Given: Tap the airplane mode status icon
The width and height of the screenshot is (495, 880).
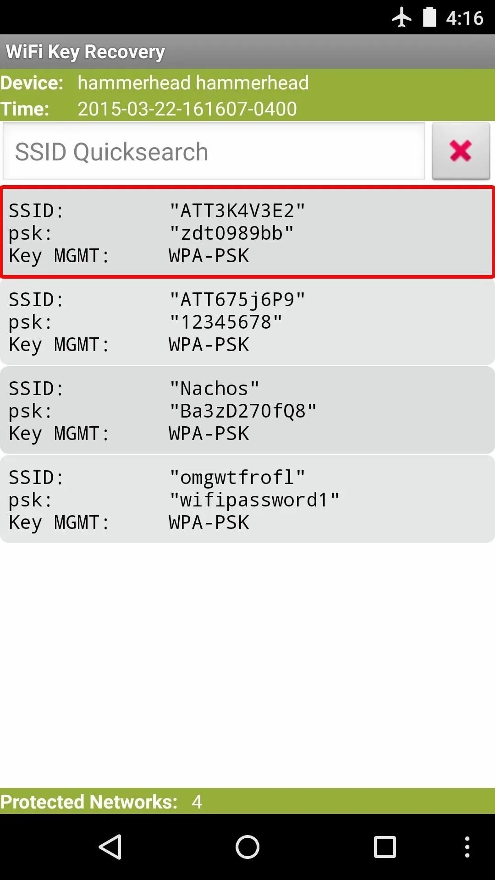Looking at the screenshot, I should point(401,17).
